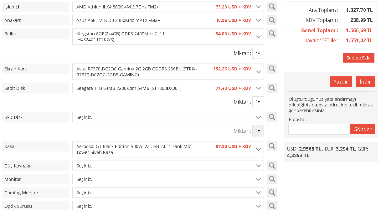Click the E-posta input field
The height and width of the screenshot is (210, 386).
tap(318, 129)
